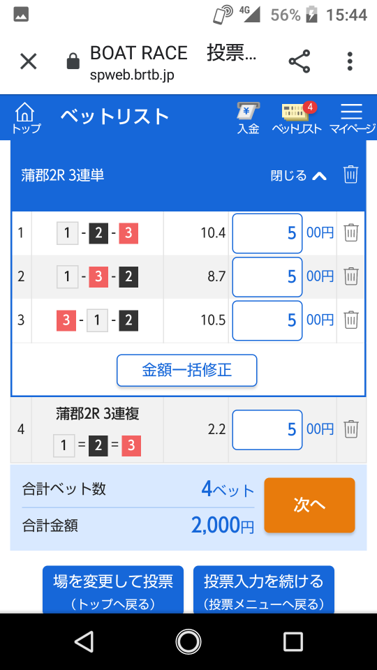This screenshot has width=377, height=670.
Task: Open the ベットリスト ticket icon
Action: pos(297,119)
